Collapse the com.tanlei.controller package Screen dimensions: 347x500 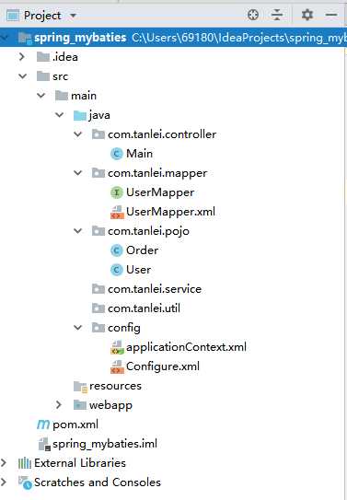(x=77, y=134)
